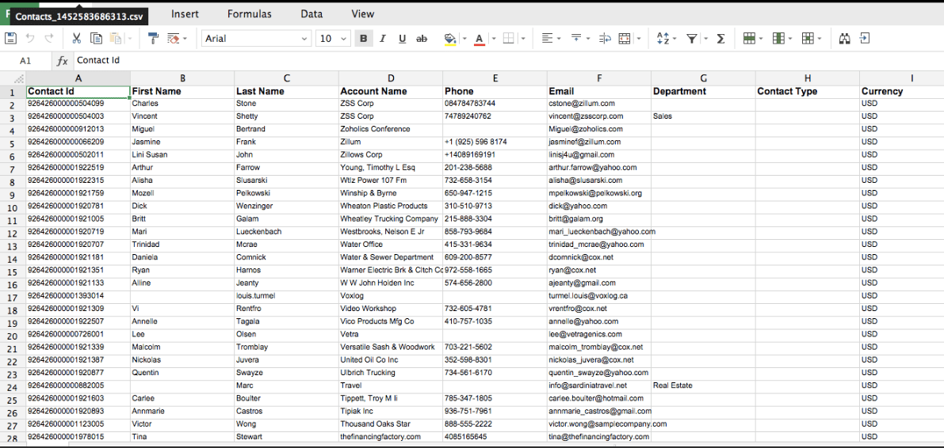Click the insert function fx icon
The width and height of the screenshot is (944, 448).
click(63, 60)
